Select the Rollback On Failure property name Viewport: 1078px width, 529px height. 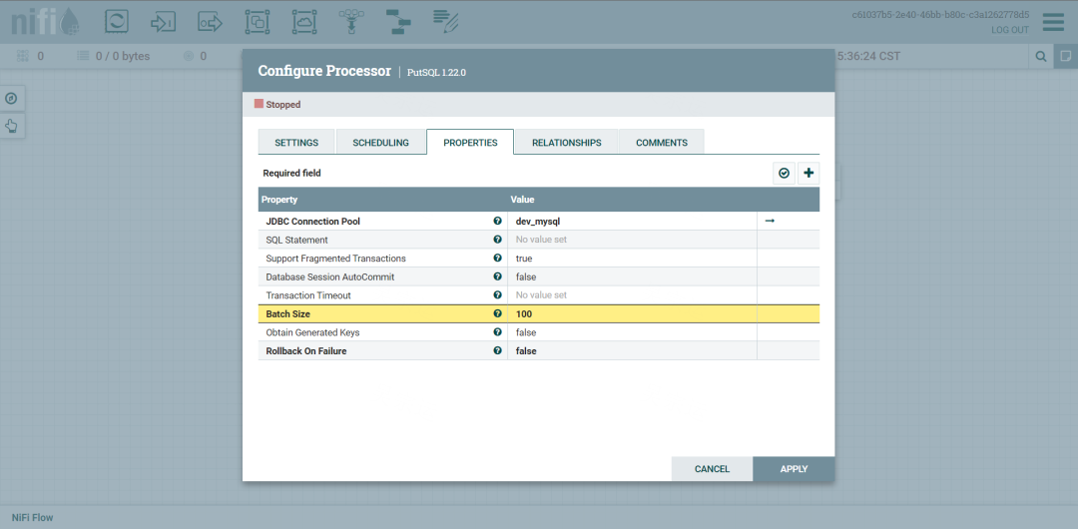(306, 350)
